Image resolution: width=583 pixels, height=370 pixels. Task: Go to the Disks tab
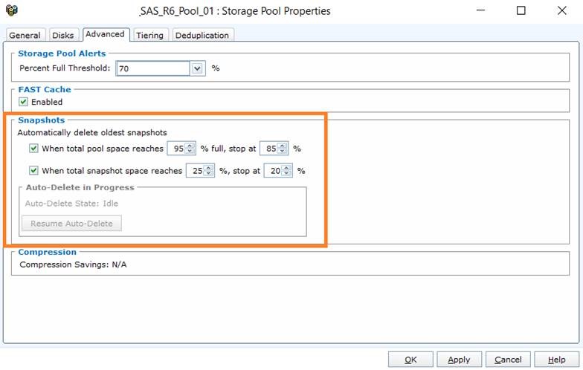point(63,36)
